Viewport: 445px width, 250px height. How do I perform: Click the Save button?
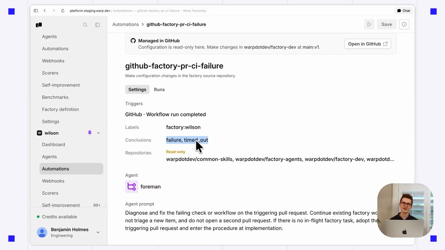pos(387,24)
